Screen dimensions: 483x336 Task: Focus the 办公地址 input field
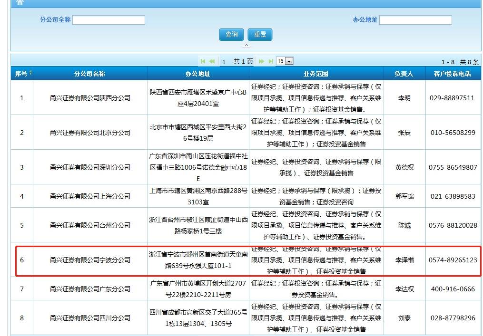415,20
